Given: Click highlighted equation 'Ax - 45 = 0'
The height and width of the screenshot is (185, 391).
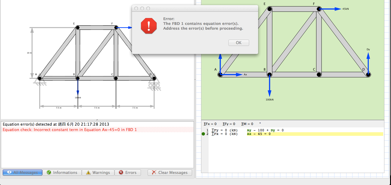Looking at the screenshot, I should tap(259, 134).
